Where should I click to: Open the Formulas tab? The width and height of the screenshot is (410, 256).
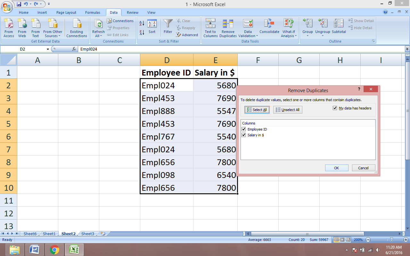[x=93, y=12]
